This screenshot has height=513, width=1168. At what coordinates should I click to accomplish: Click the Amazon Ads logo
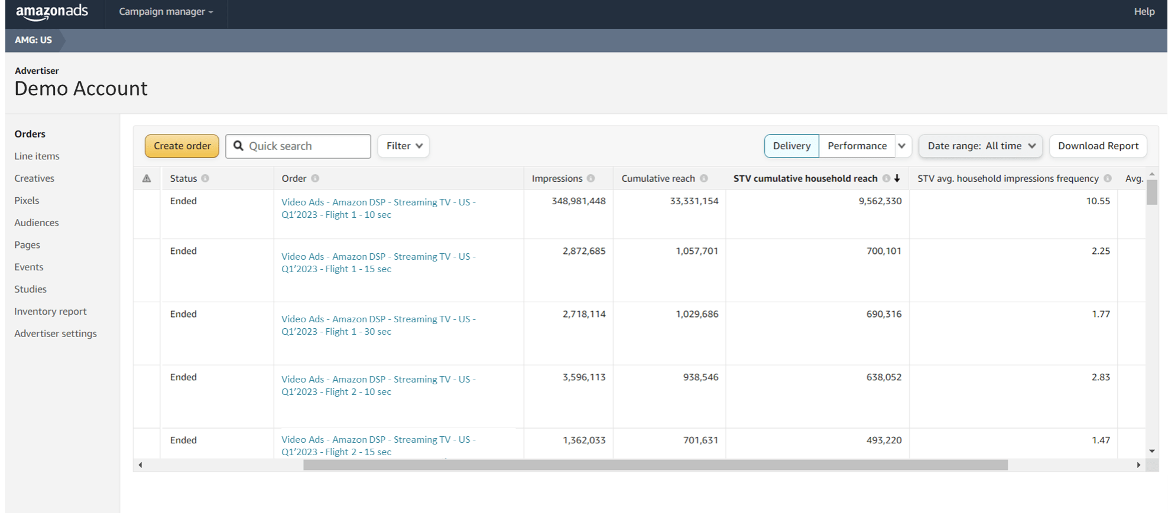(x=52, y=12)
